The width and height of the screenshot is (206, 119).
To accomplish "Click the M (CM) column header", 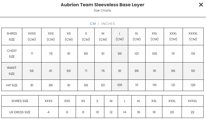I will [x=103, y=36].
